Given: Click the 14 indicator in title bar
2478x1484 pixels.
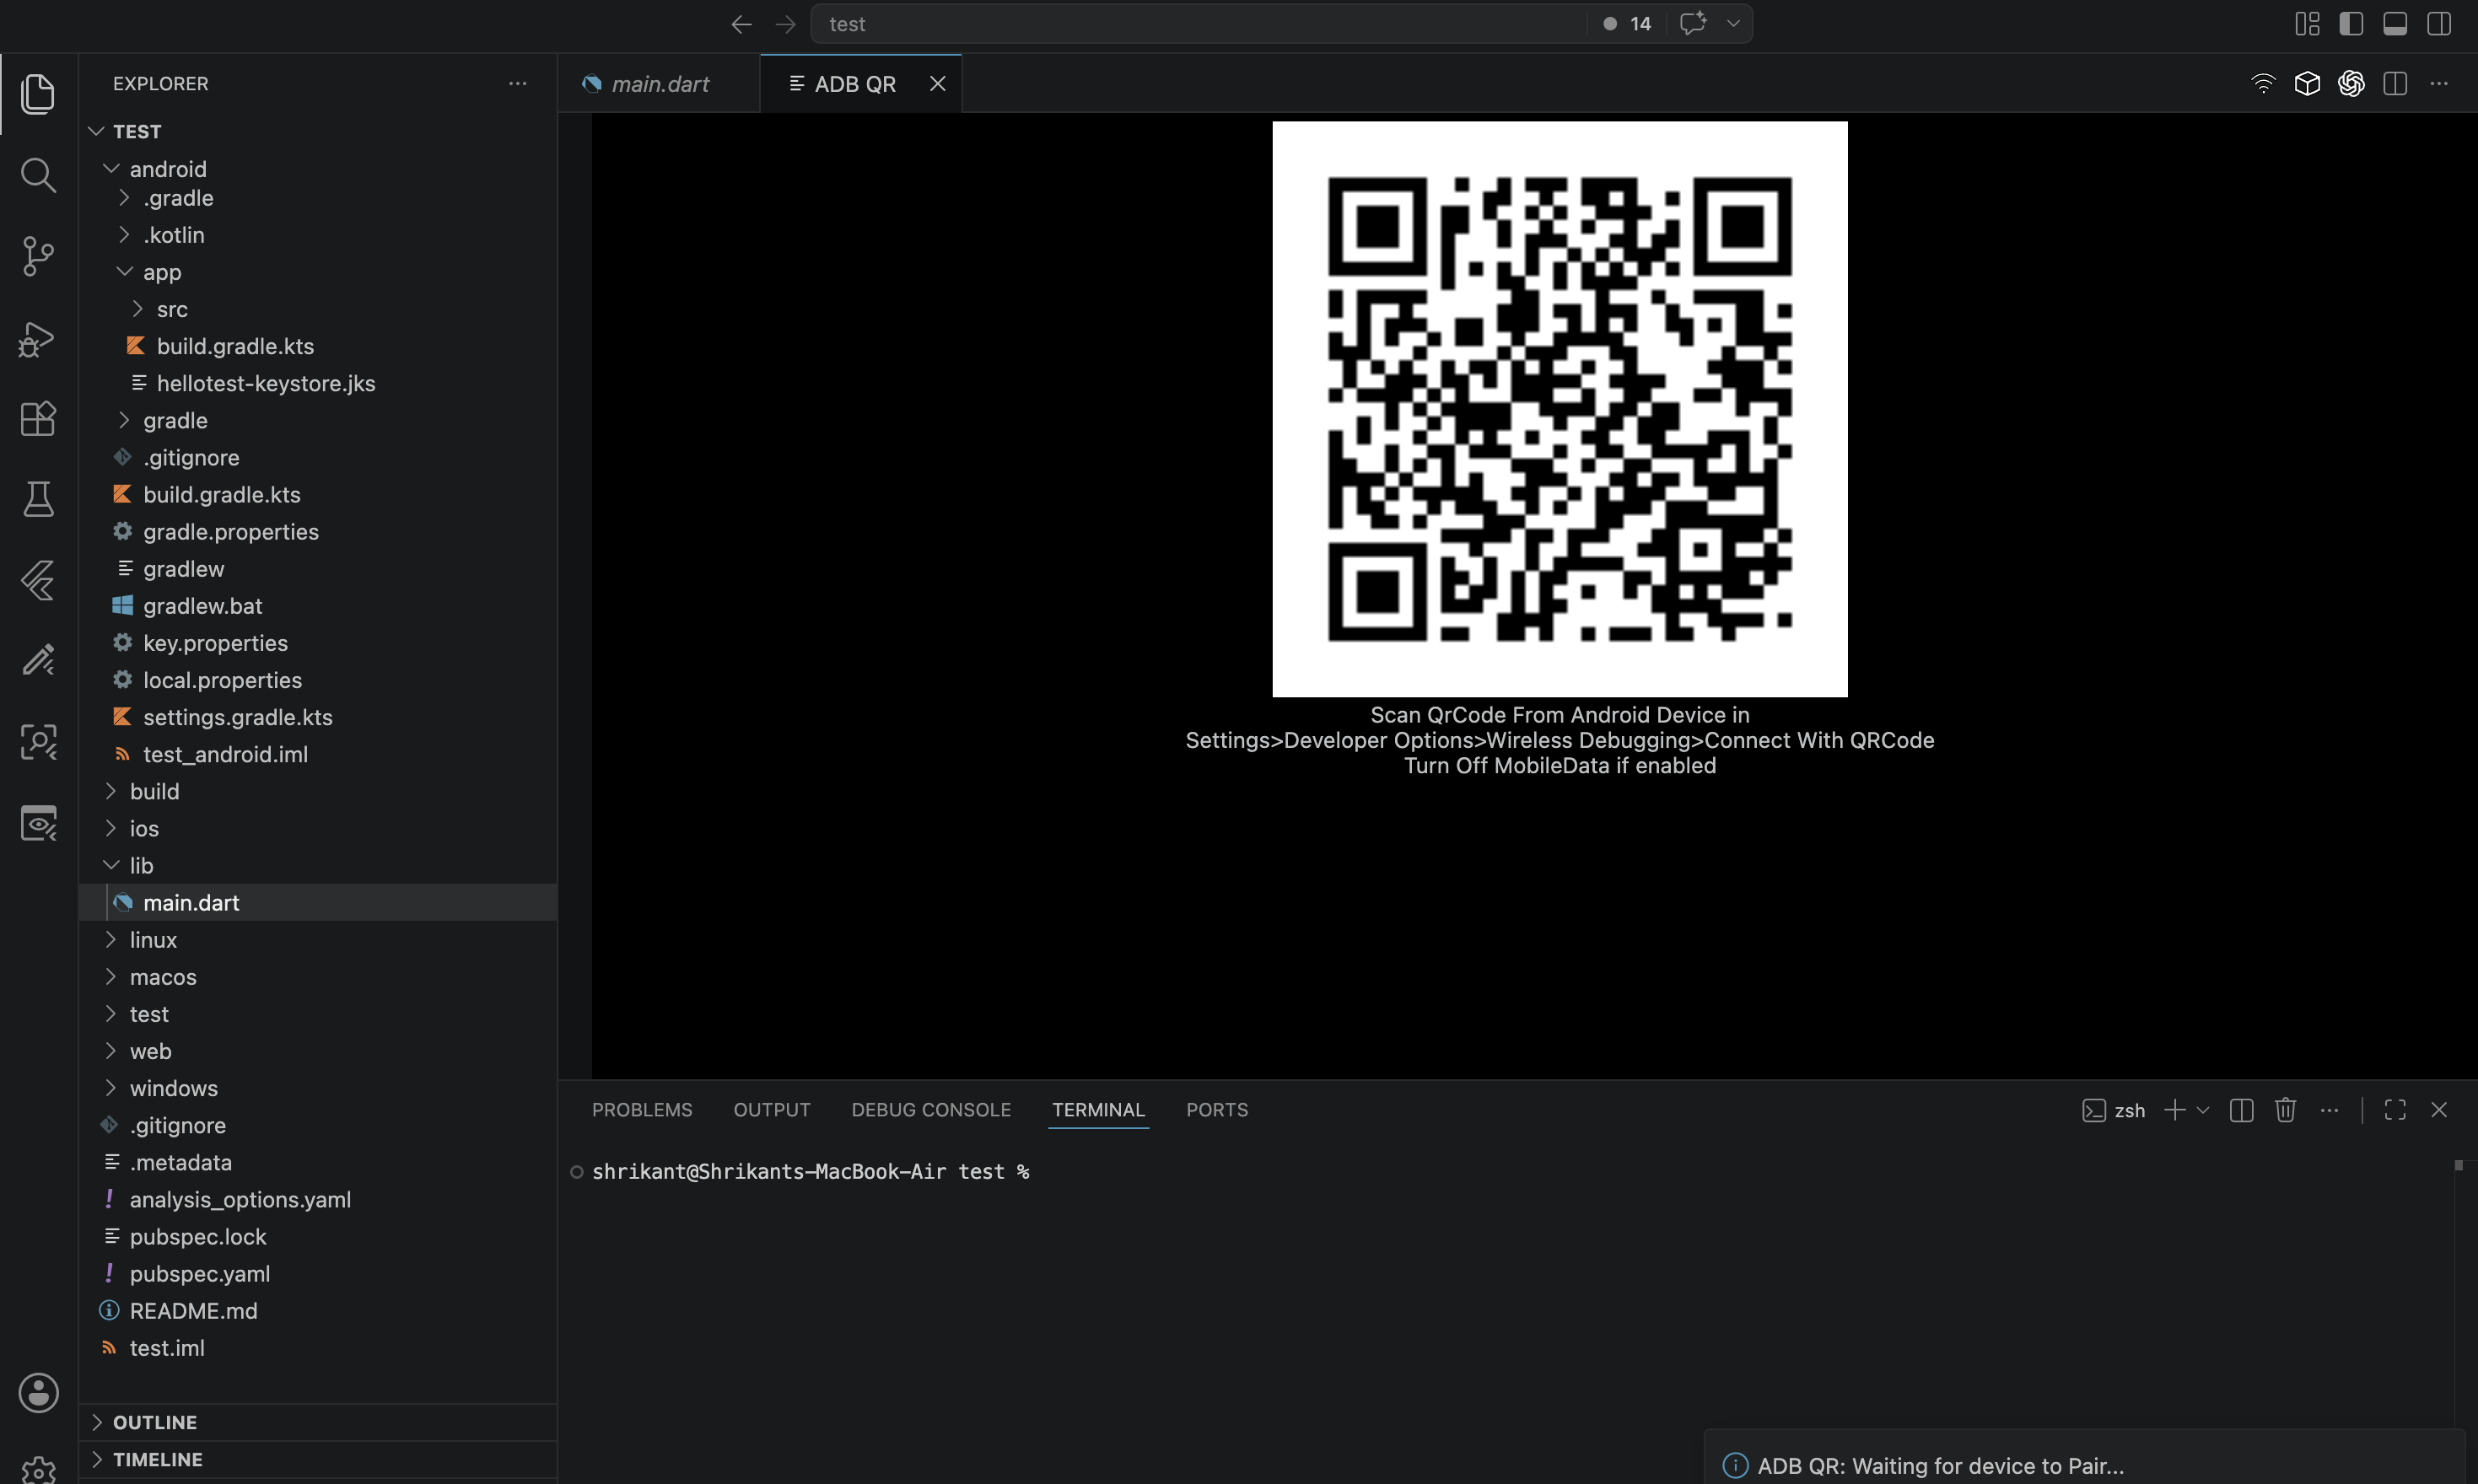Looking at the screenshot, I should pyautogui.click(x=1628, y=23).
